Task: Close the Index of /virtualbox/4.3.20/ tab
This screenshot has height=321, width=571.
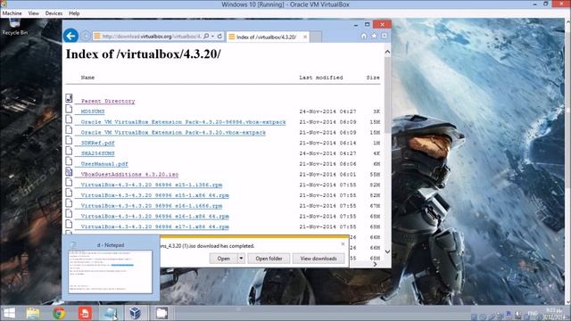Action: click(305, 37)
